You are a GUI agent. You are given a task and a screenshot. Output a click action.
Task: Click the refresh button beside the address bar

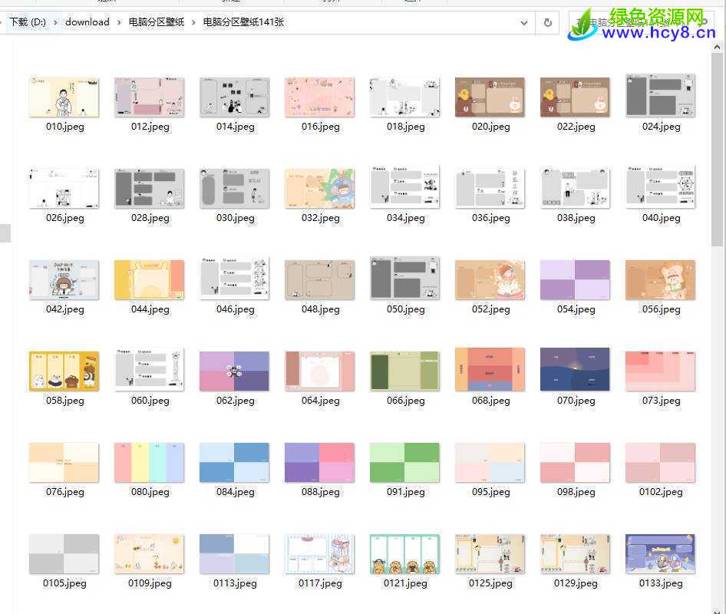tap(547, 22)
